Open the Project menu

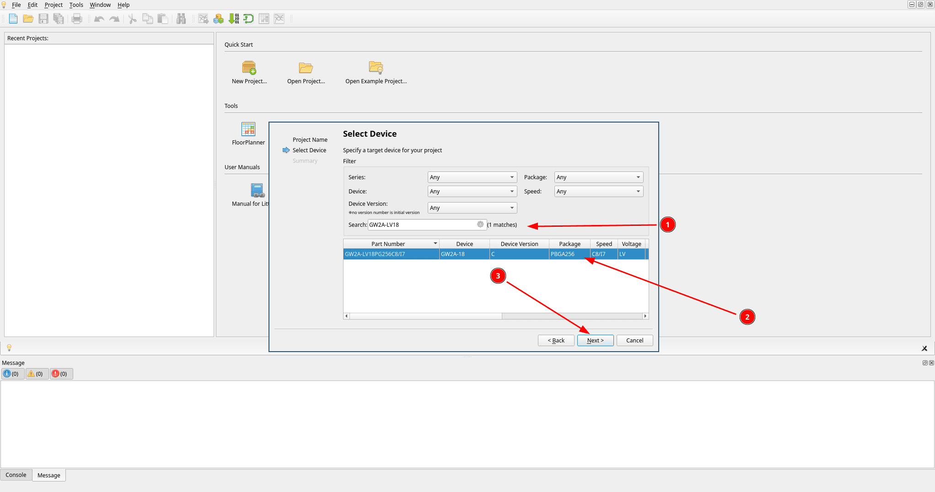[x=54, y=5]
